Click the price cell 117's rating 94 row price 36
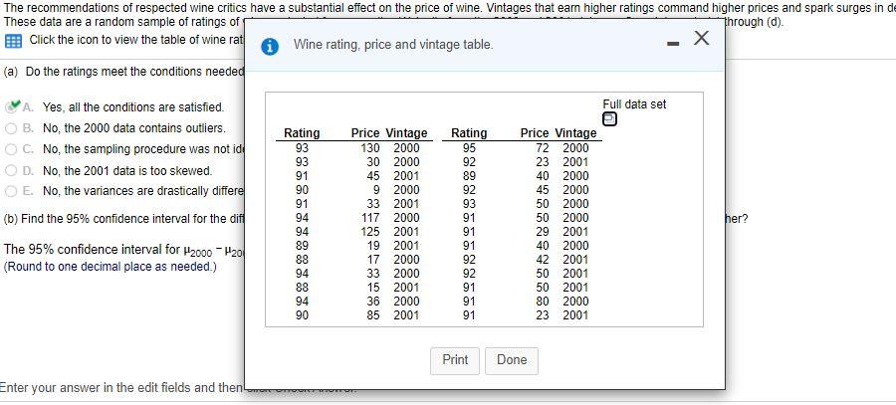The height and width of the screenshot is (405, 896). tap(373, 302)
